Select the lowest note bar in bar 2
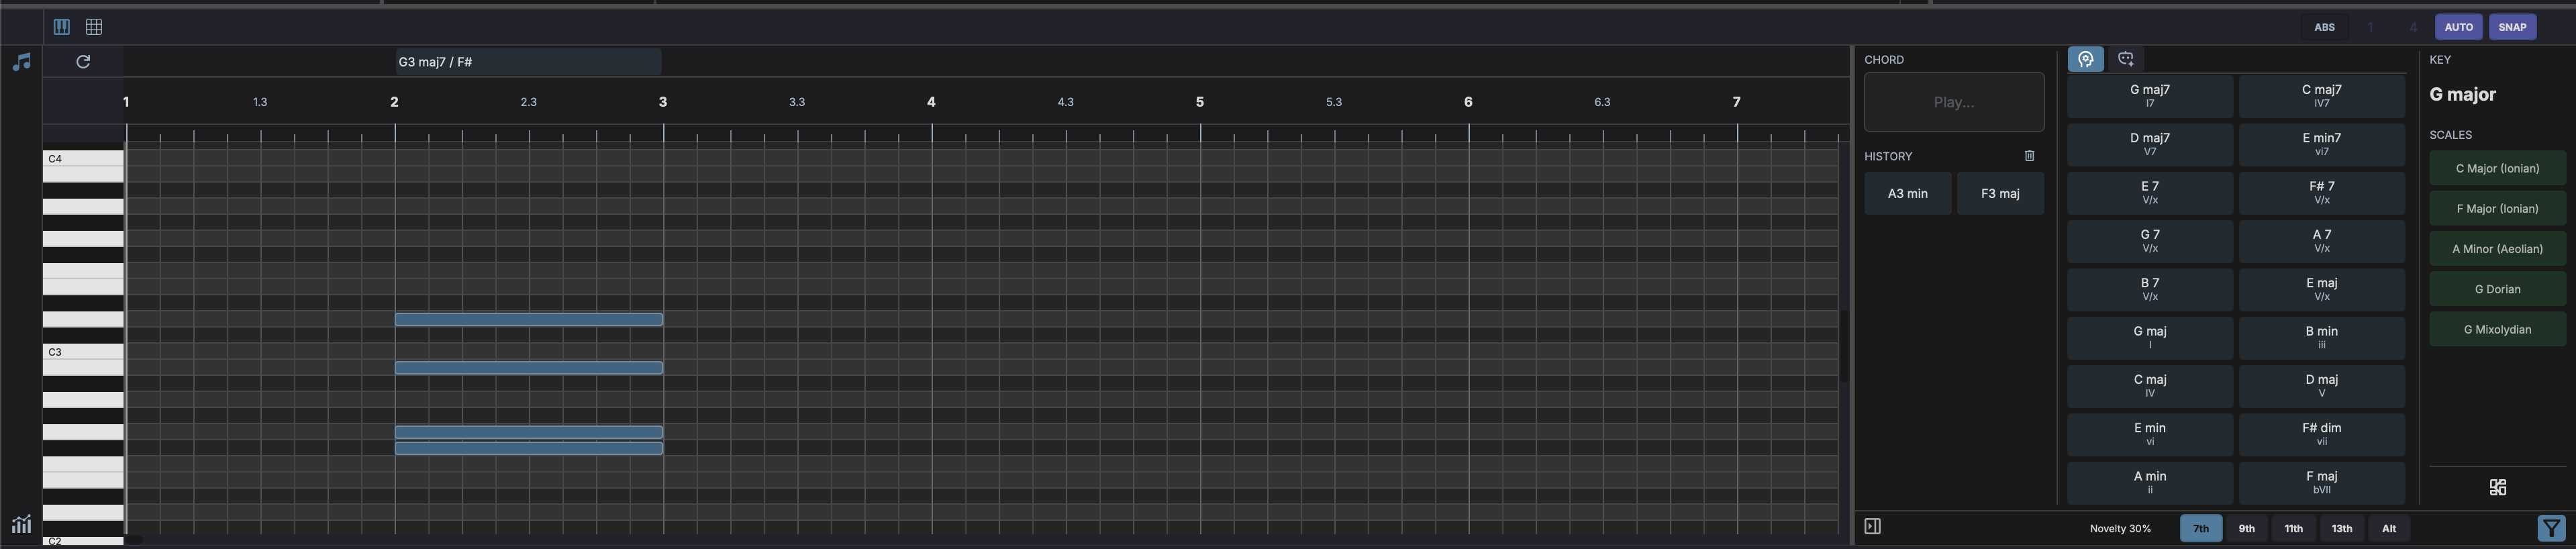Image resolution: width=2576 pixels, height=549 pixels. coord(528,449)
